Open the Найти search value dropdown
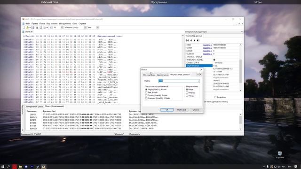 198,81
